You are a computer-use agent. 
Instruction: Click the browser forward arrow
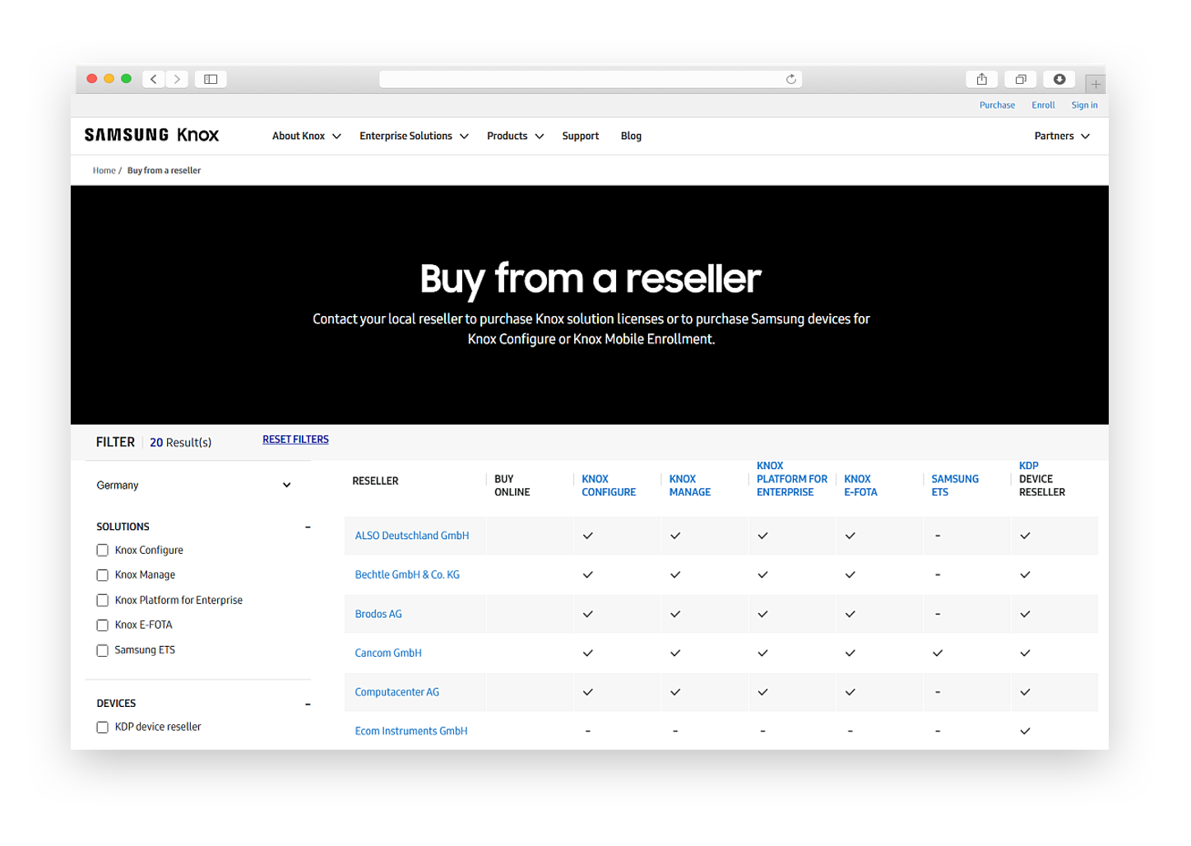[x=177, y=79]
